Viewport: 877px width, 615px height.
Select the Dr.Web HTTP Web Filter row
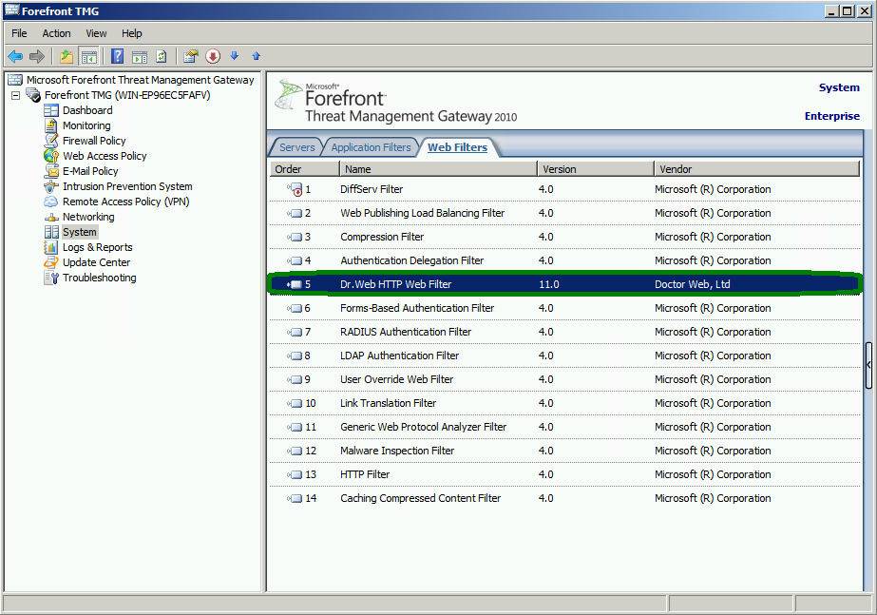tap(565, 284)
